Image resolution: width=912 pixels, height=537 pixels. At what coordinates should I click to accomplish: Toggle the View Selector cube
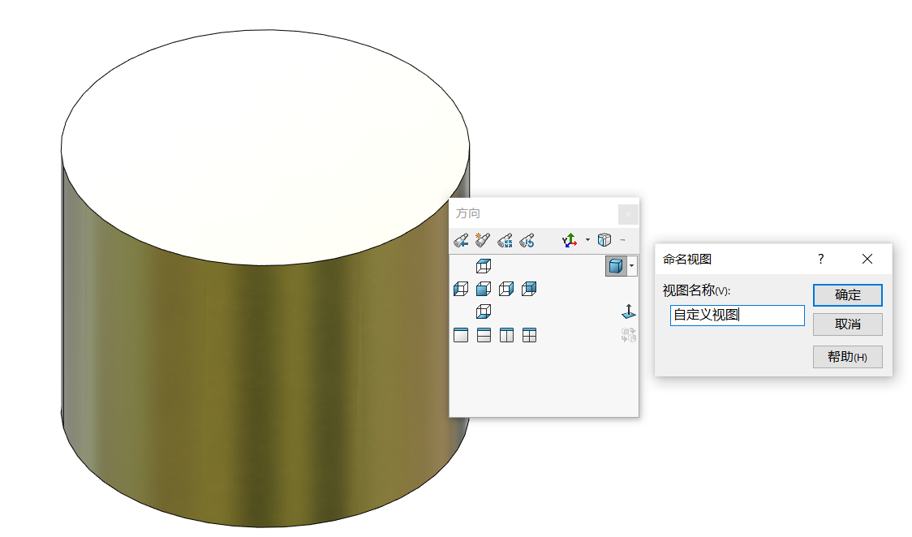click(604, 240)
